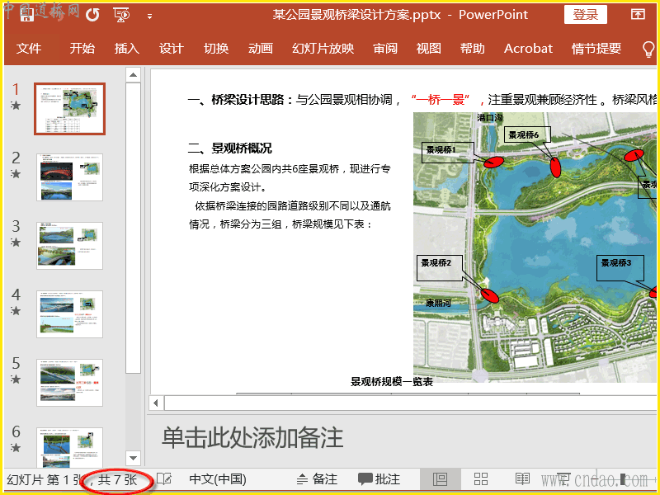Click the Tell Me lightbulb icon
This screenshot has width=660, height=495.
coord(648,49)
